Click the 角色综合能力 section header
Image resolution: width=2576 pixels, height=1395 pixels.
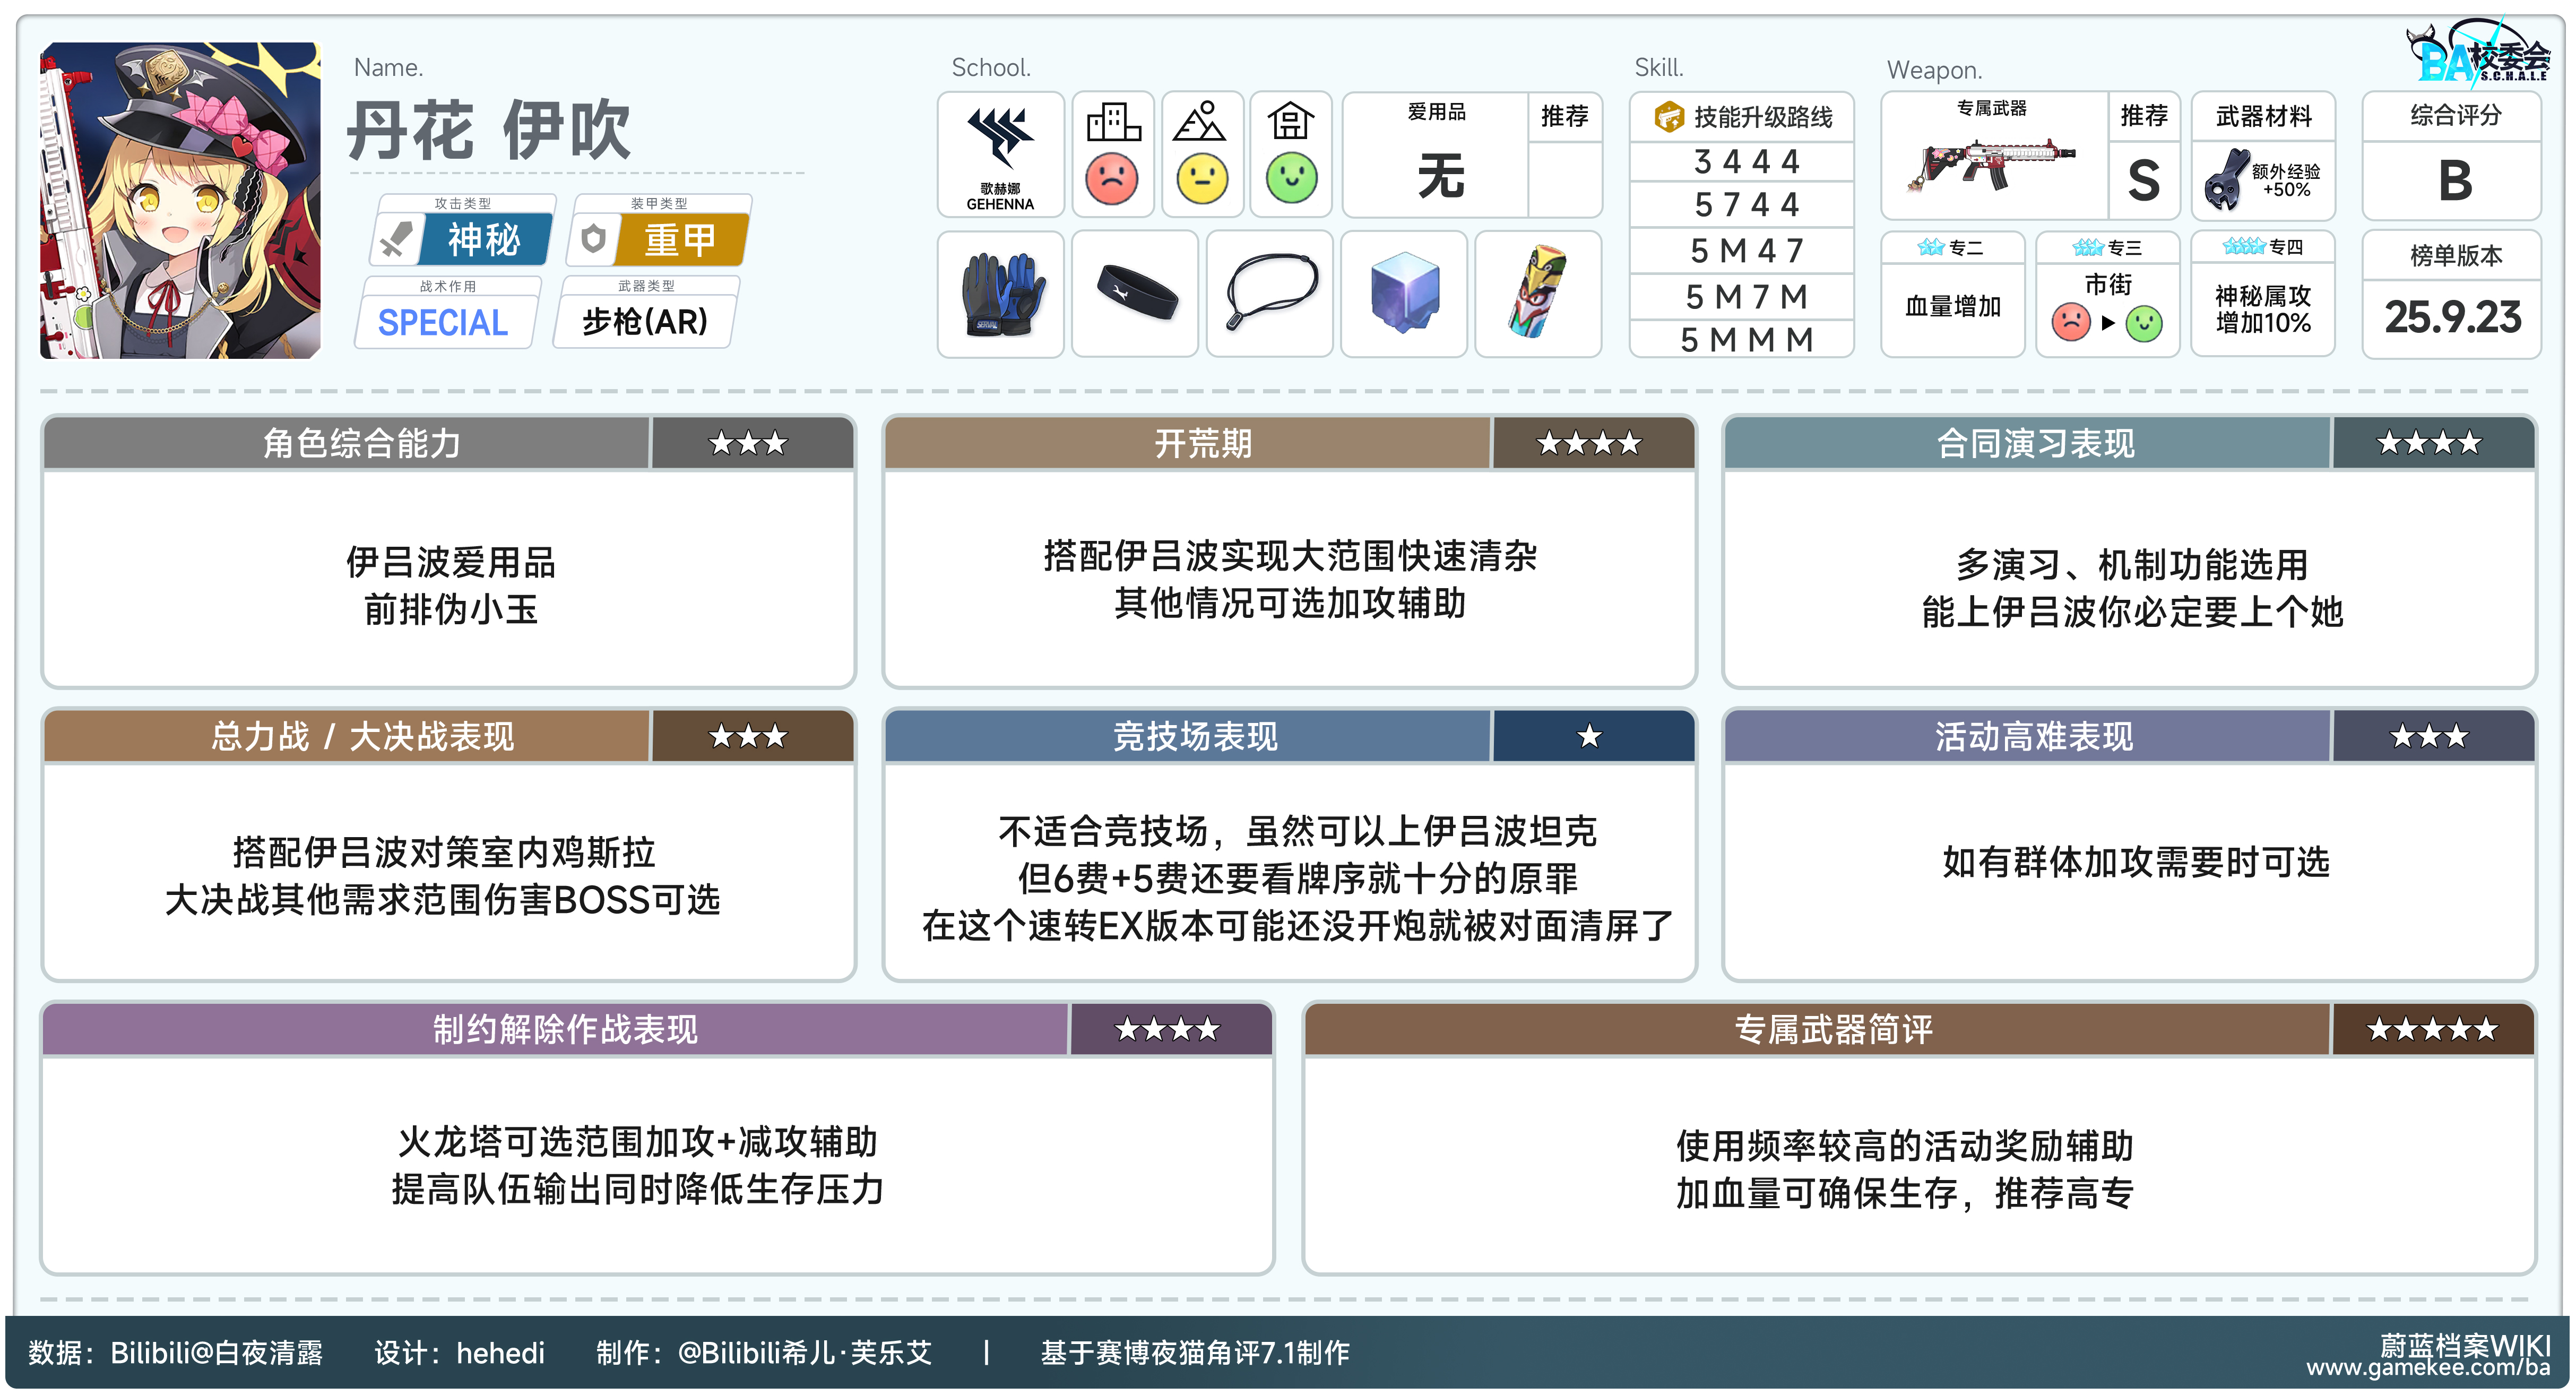click(362, 443)
